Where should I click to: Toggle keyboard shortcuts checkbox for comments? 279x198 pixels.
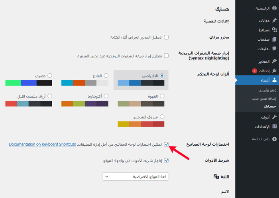click(x=166, y=144)
